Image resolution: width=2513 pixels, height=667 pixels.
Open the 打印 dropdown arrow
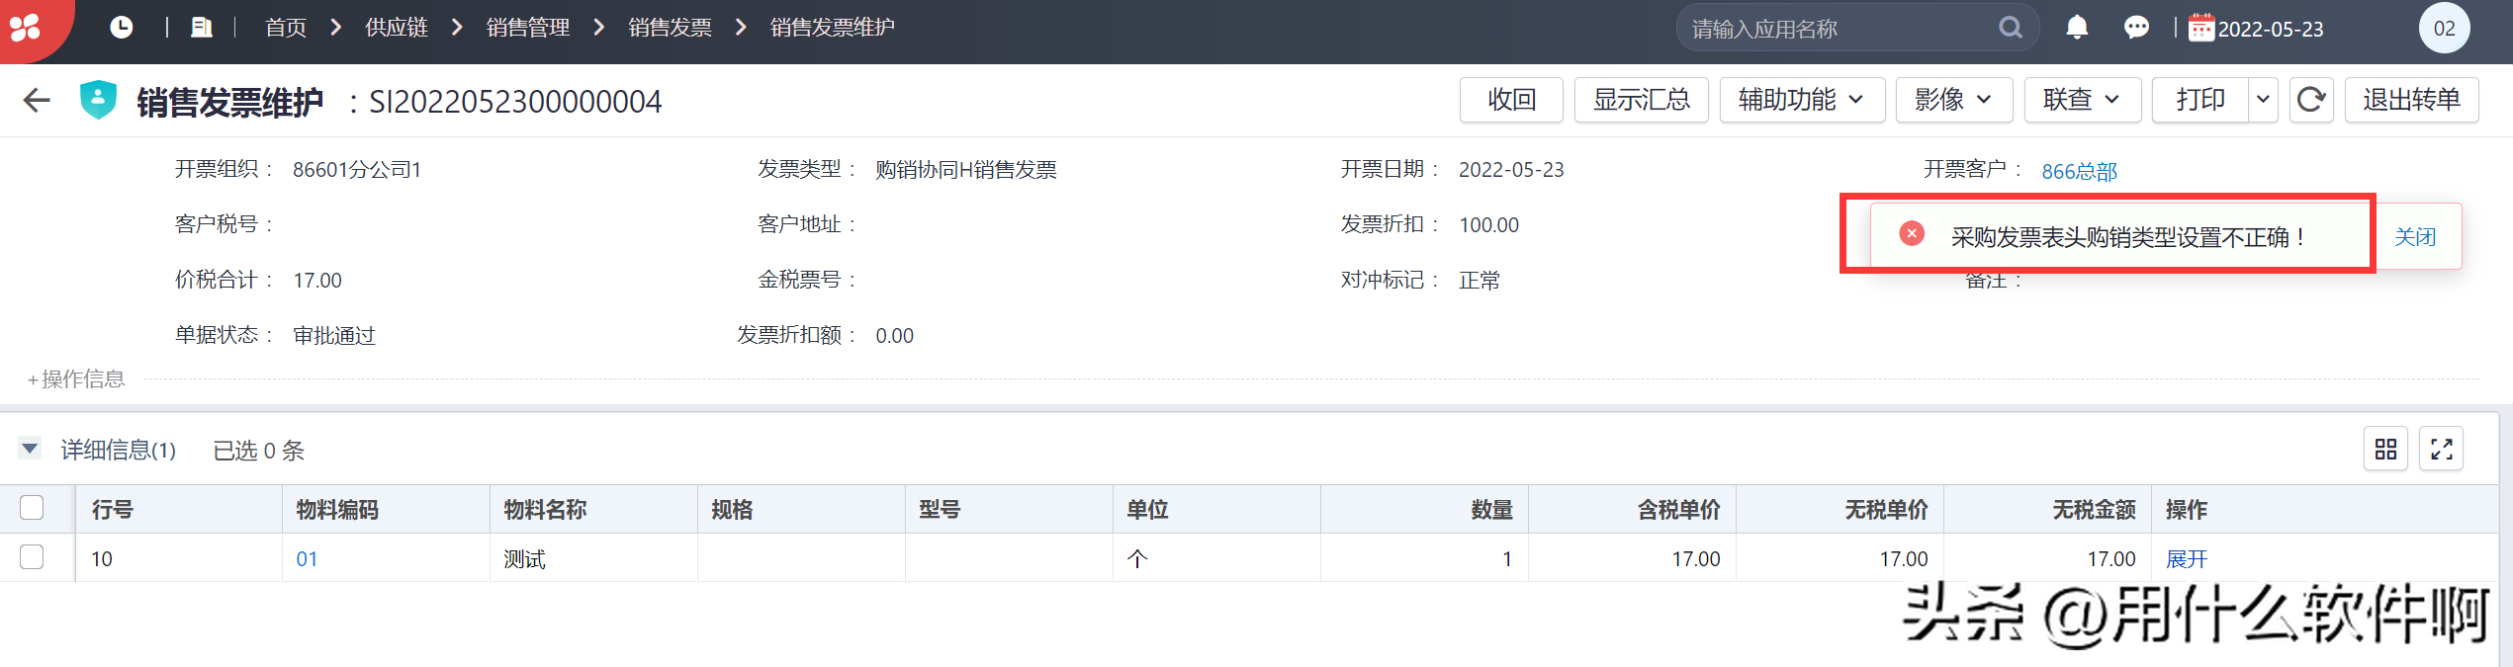tap(2263, 100)
